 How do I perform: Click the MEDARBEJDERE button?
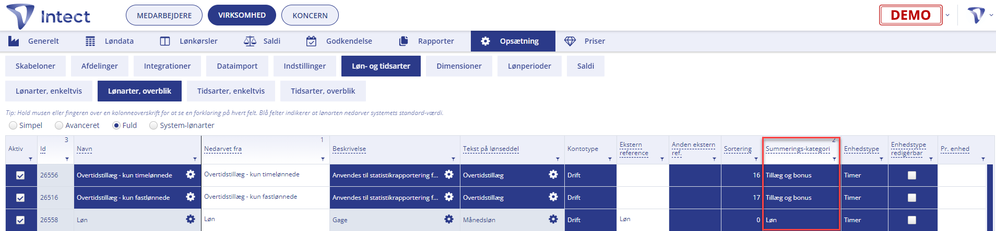[164, 15]
